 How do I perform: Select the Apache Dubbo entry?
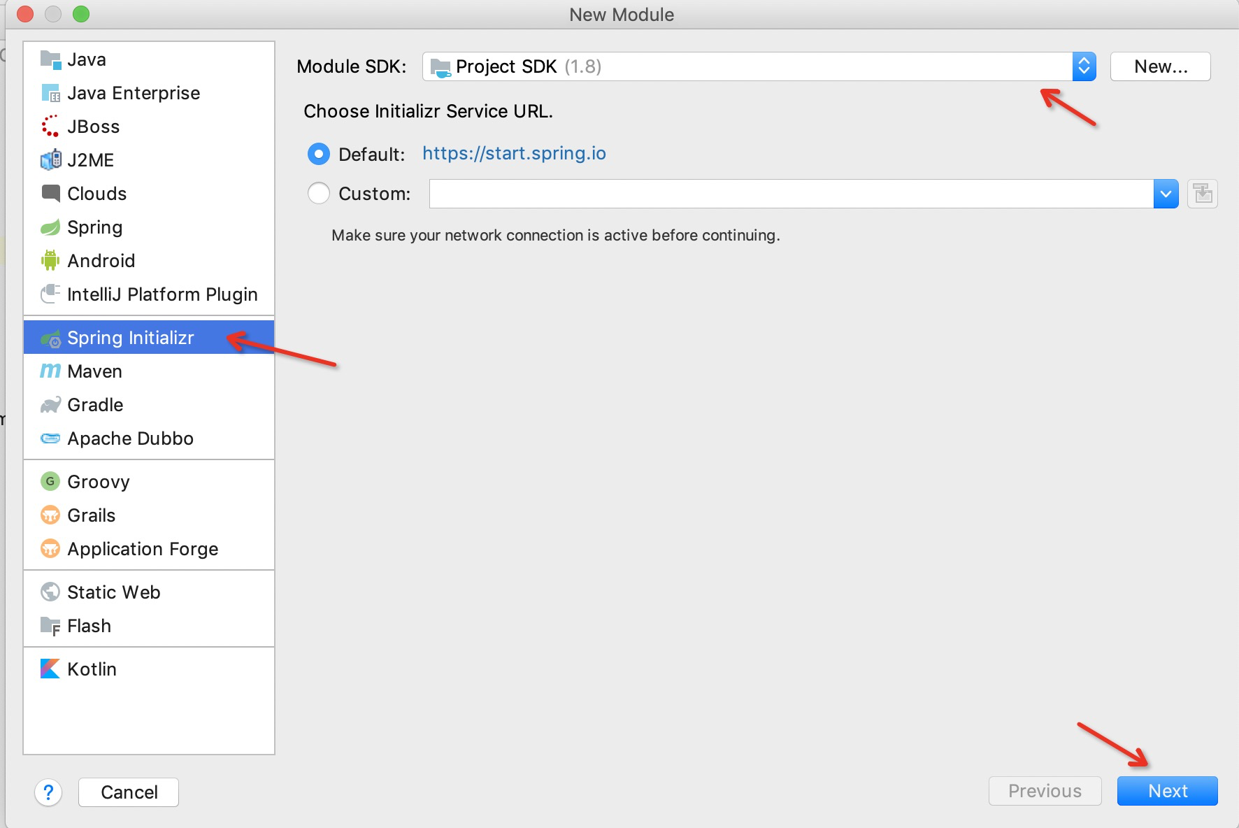coord(149,438)
